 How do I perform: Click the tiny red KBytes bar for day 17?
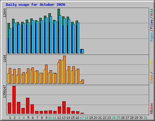point(82,113)
